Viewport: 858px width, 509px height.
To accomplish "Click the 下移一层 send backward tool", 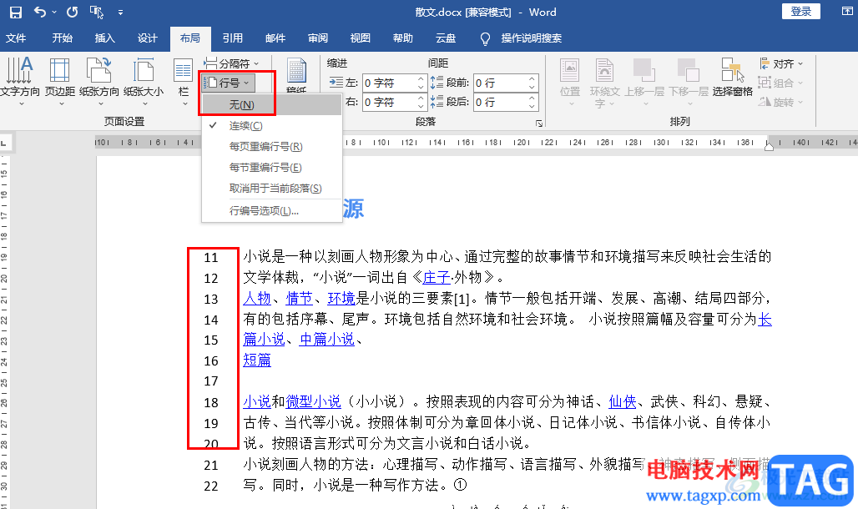I will click(689, 82).
